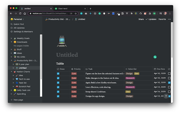Open the Updates panel
The height and width of the screenshot is (113, 181).
click(x=151, y=19)
